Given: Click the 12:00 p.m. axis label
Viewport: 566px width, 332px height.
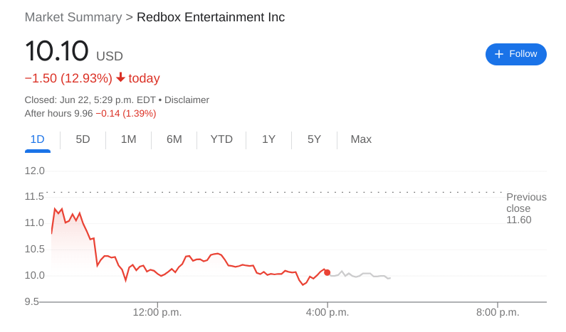Looking at the screenshot, I should (157, 312).
